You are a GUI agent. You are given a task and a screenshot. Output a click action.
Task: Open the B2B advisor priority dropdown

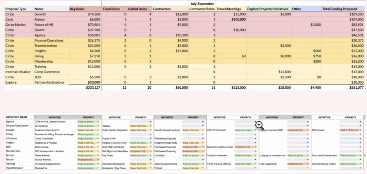(x=351, y=130)
